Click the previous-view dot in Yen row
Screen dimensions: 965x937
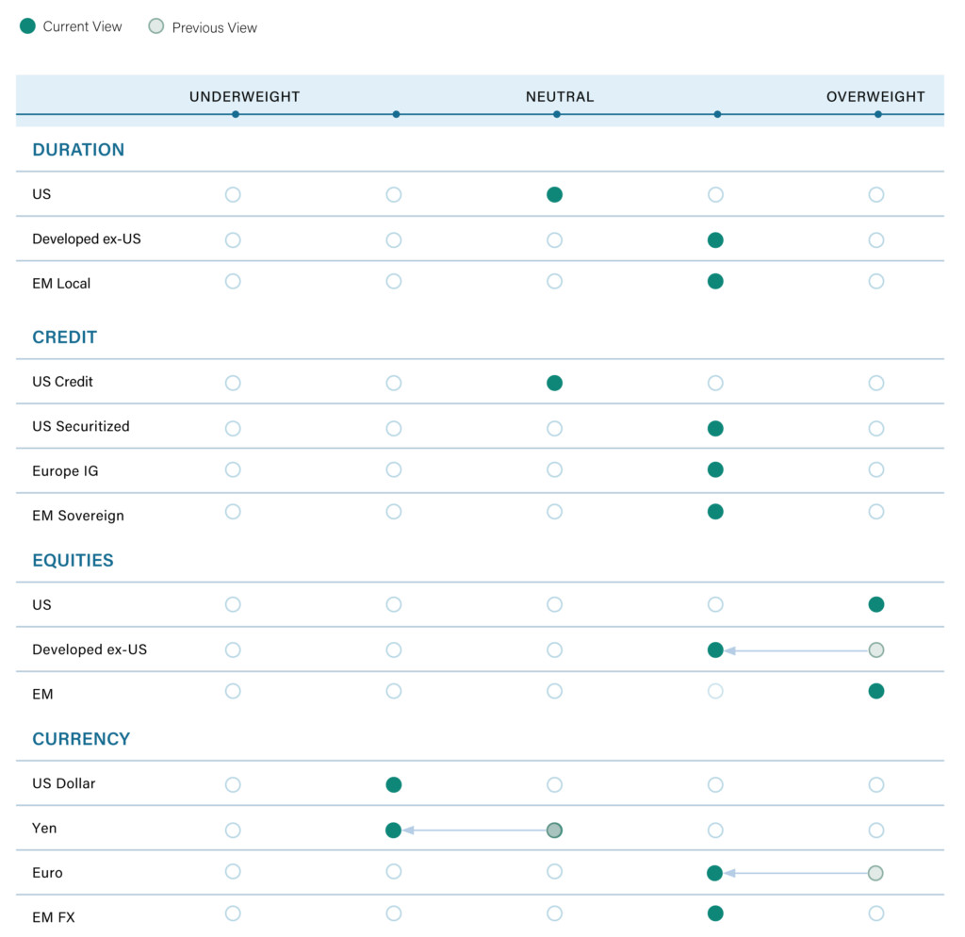point(554,830)
